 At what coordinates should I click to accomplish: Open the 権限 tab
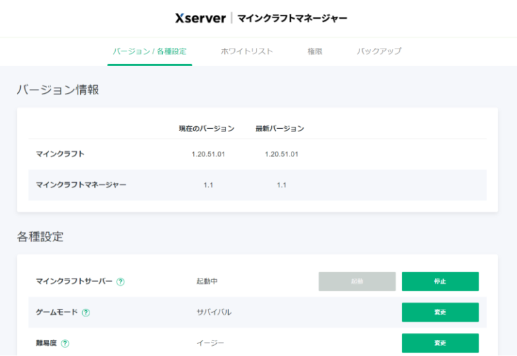(314, 51)
